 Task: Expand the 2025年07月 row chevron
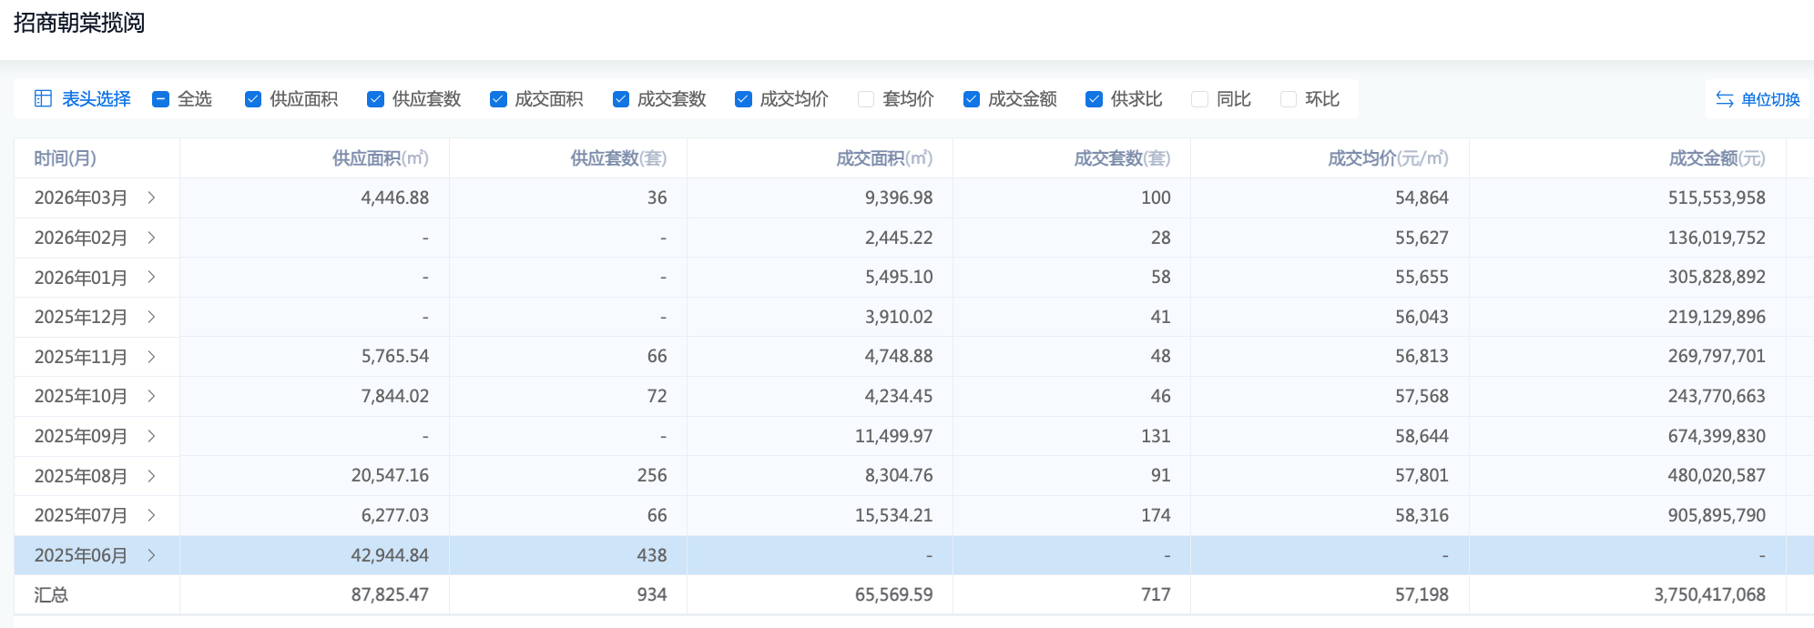point(151,515)
